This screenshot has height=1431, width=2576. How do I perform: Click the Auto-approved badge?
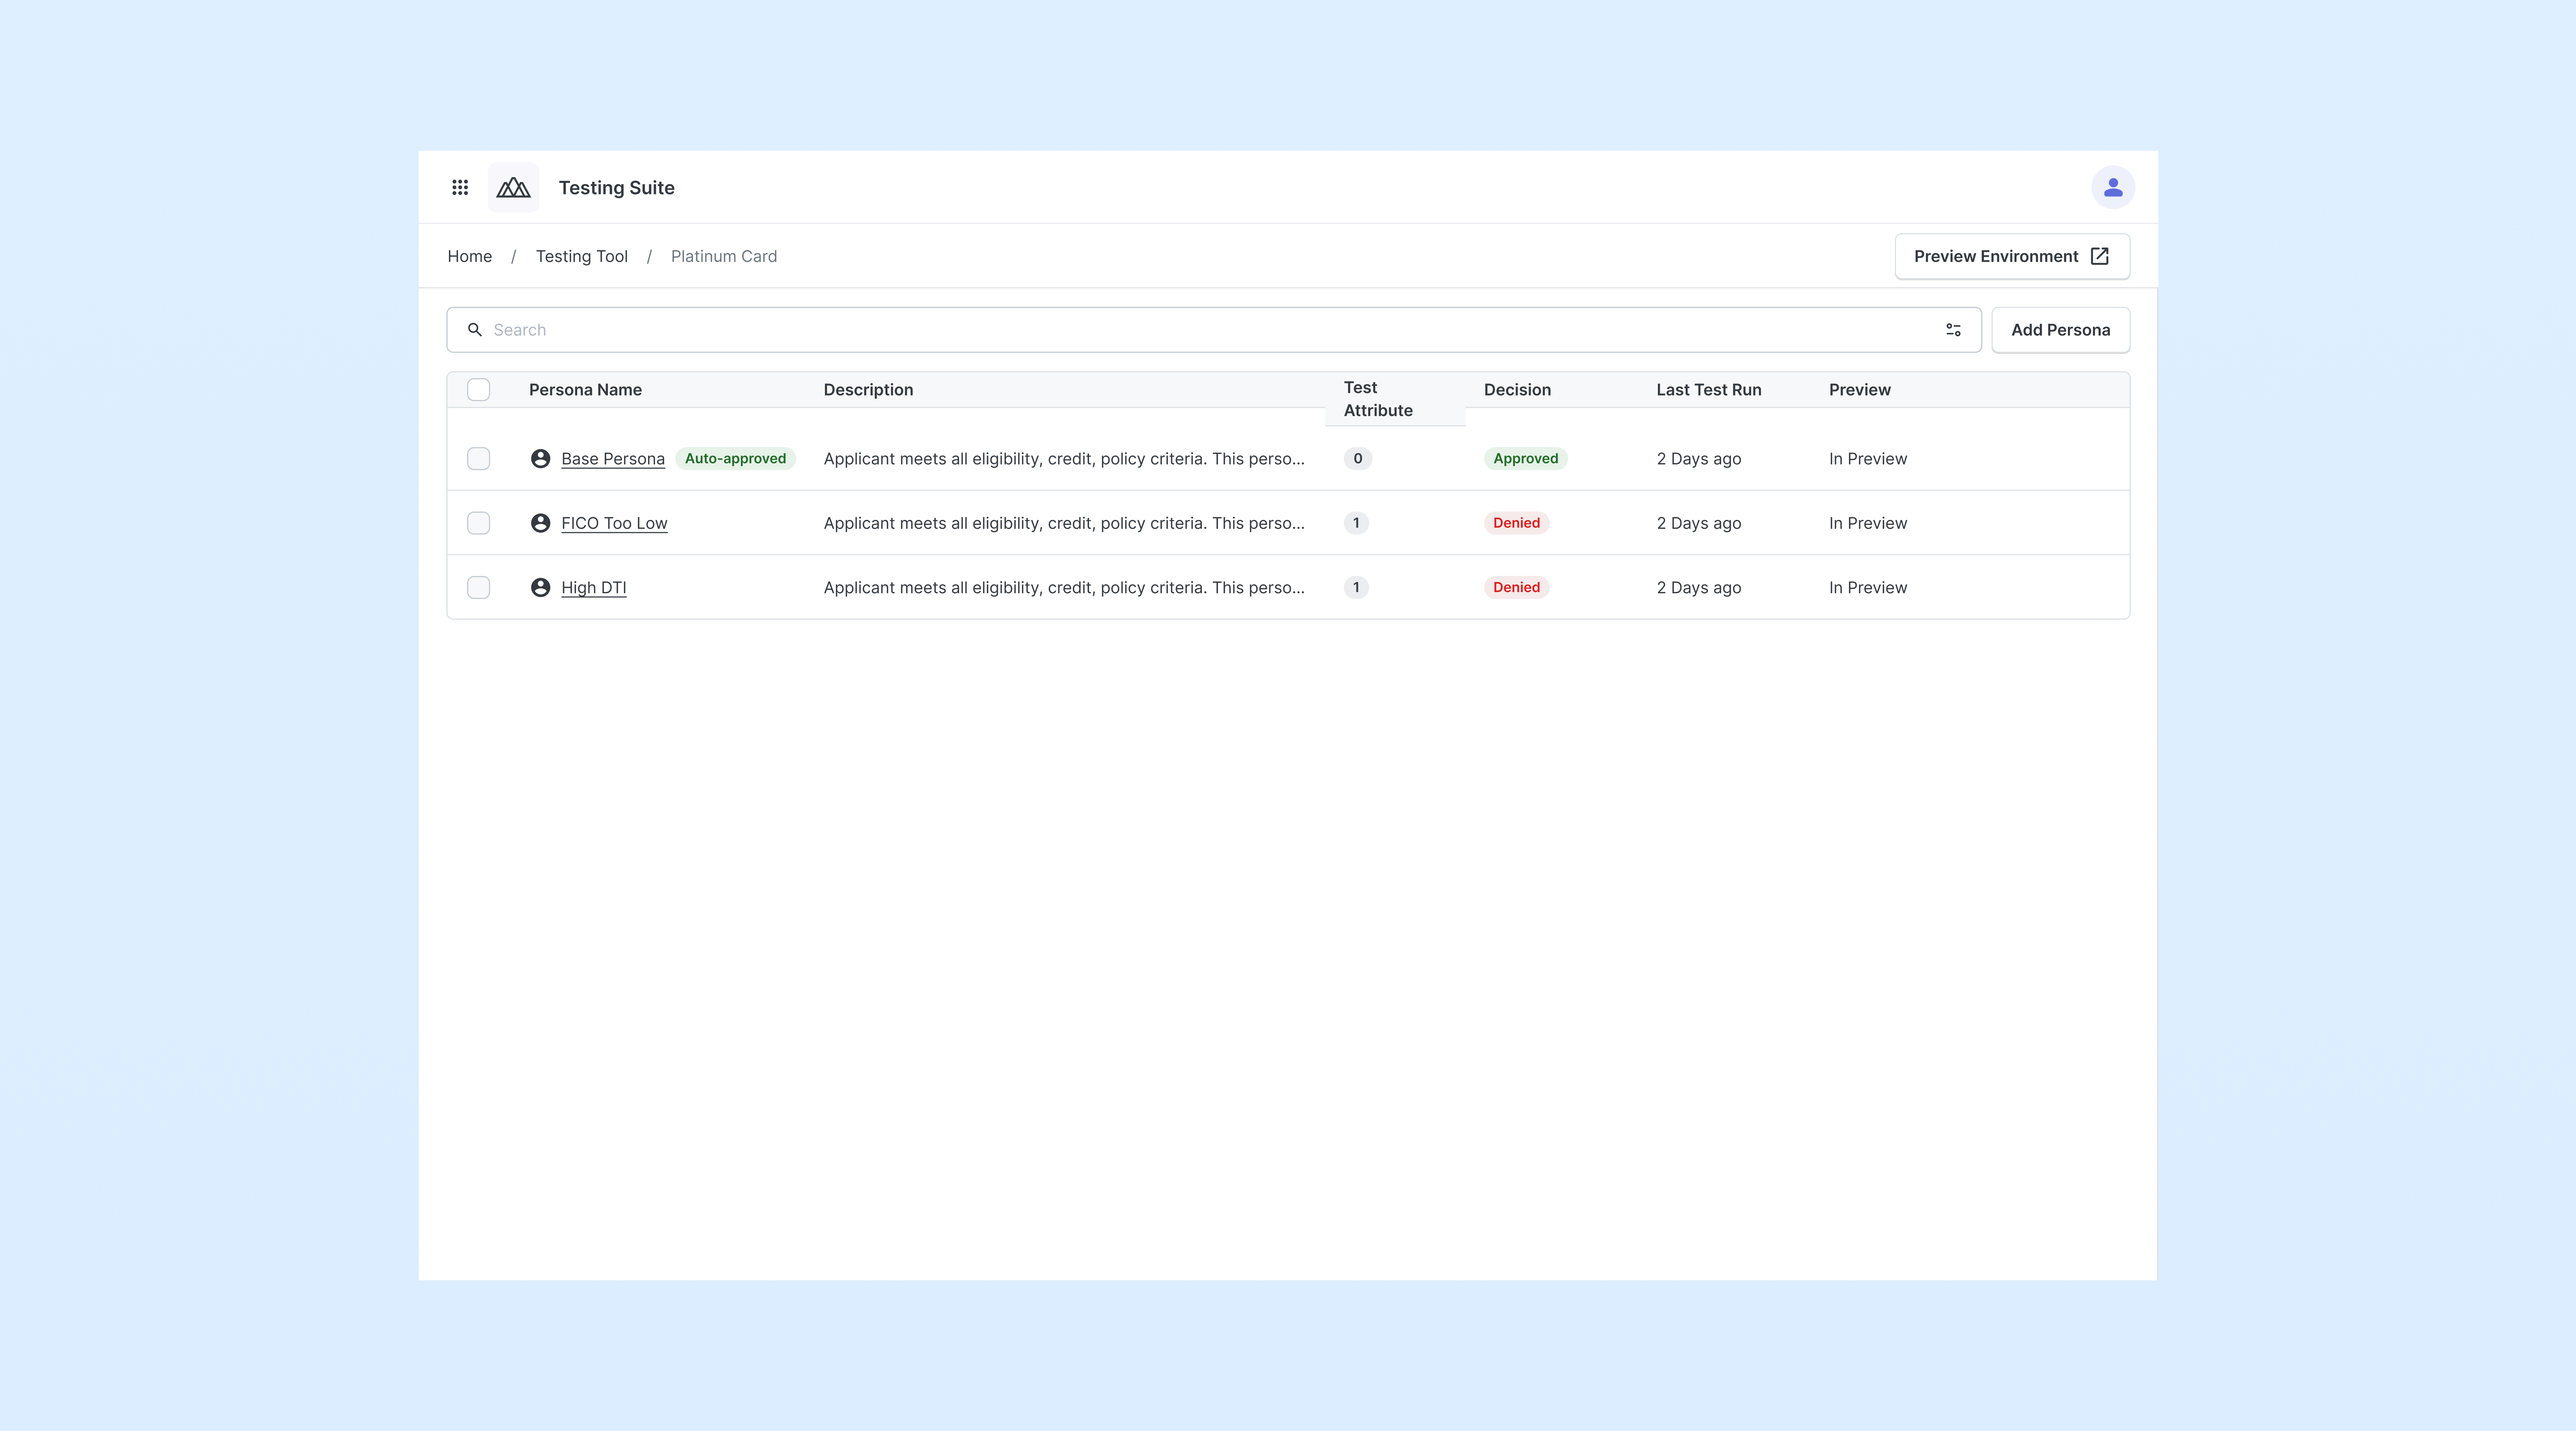[735, 459]
